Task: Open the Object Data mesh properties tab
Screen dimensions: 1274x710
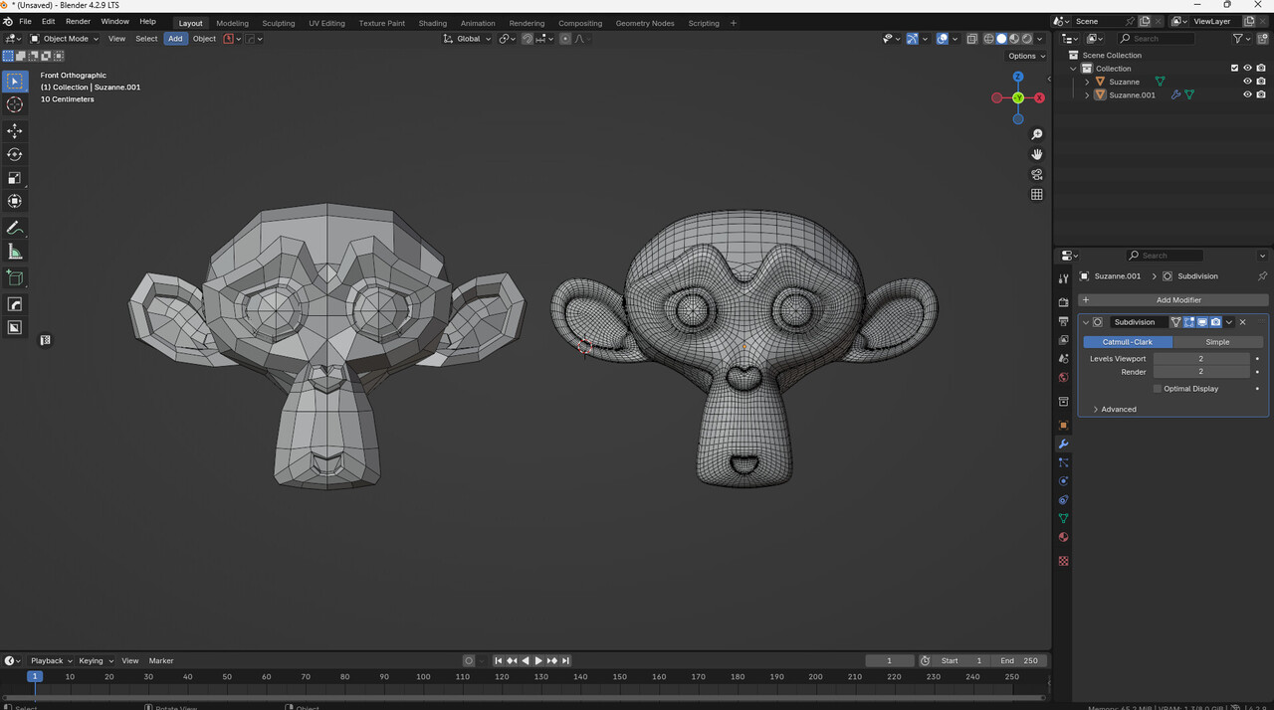Action: 1063,518
